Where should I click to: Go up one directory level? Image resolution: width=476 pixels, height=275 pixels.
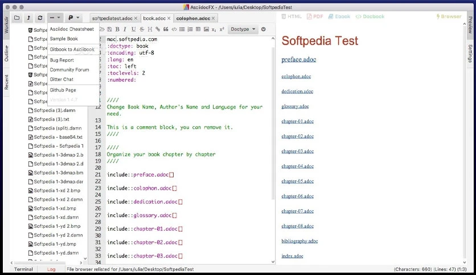click(28, 18)
